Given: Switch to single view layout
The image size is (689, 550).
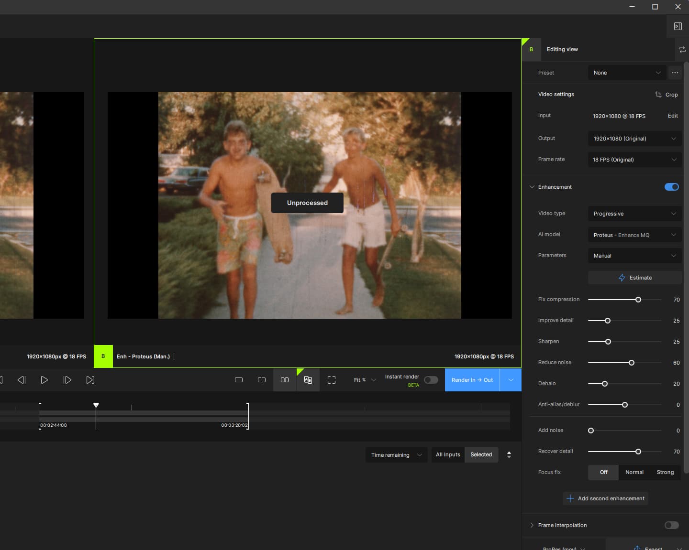Looking at the screenshot, I should pos(239,380).
